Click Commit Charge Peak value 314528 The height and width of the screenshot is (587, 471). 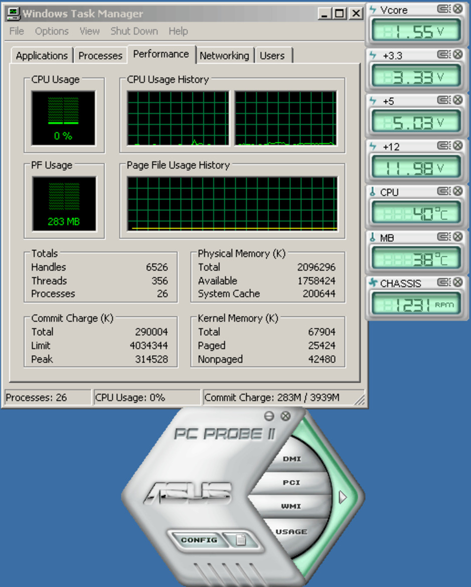pos(151,359)
